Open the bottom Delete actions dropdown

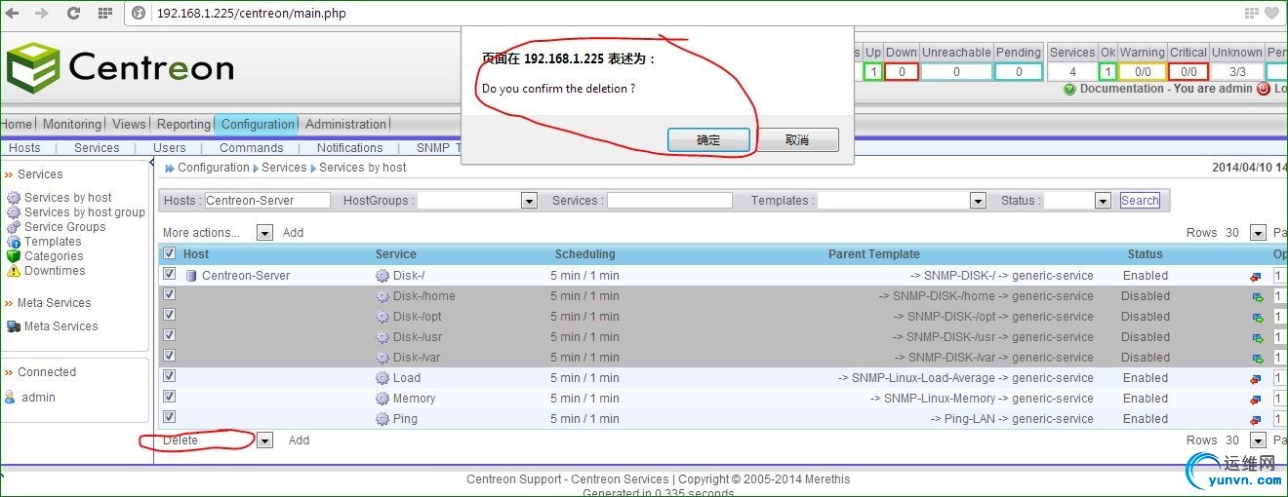(x=264, y=440)
